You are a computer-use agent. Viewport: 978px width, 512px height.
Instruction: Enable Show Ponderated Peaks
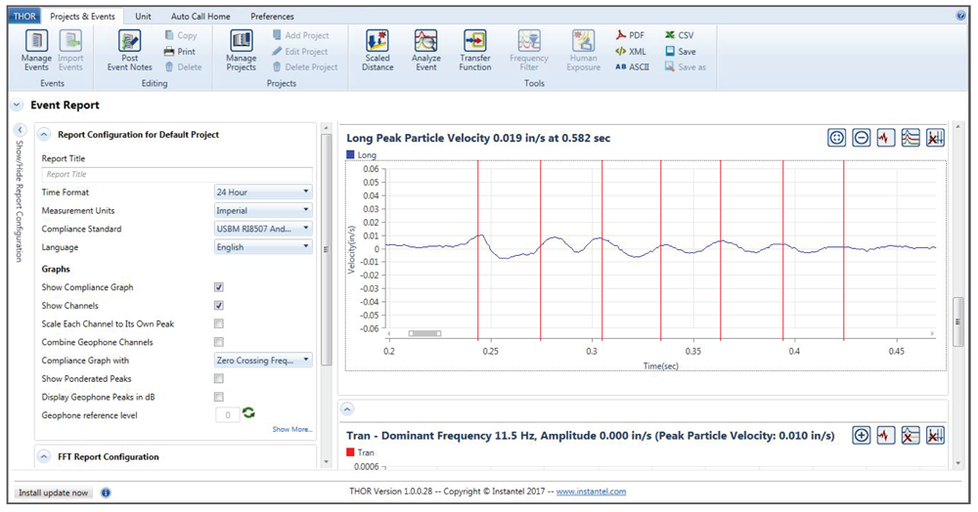click(218, 379)
